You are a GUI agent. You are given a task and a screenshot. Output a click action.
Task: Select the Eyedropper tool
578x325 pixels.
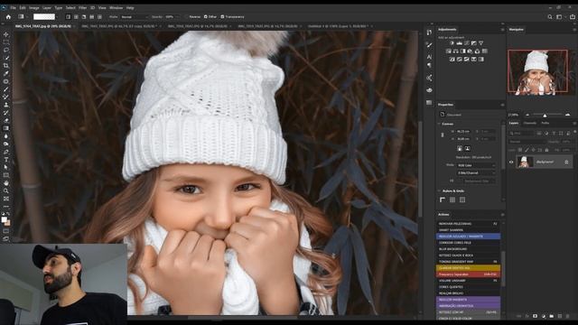6,73
